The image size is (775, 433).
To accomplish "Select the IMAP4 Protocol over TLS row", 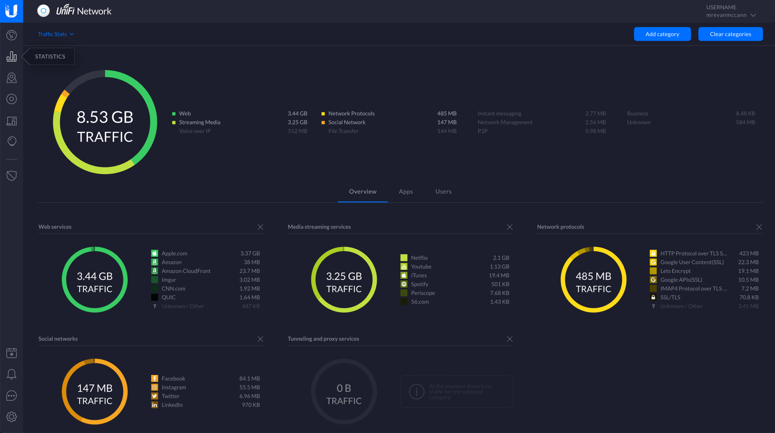I will click(x=704, y=288).
